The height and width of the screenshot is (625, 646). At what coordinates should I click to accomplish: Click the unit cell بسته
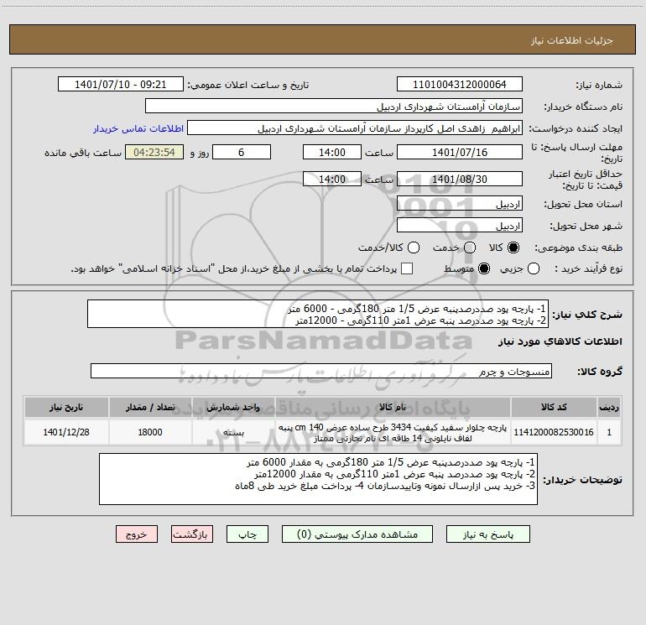[x=233, y=432]
